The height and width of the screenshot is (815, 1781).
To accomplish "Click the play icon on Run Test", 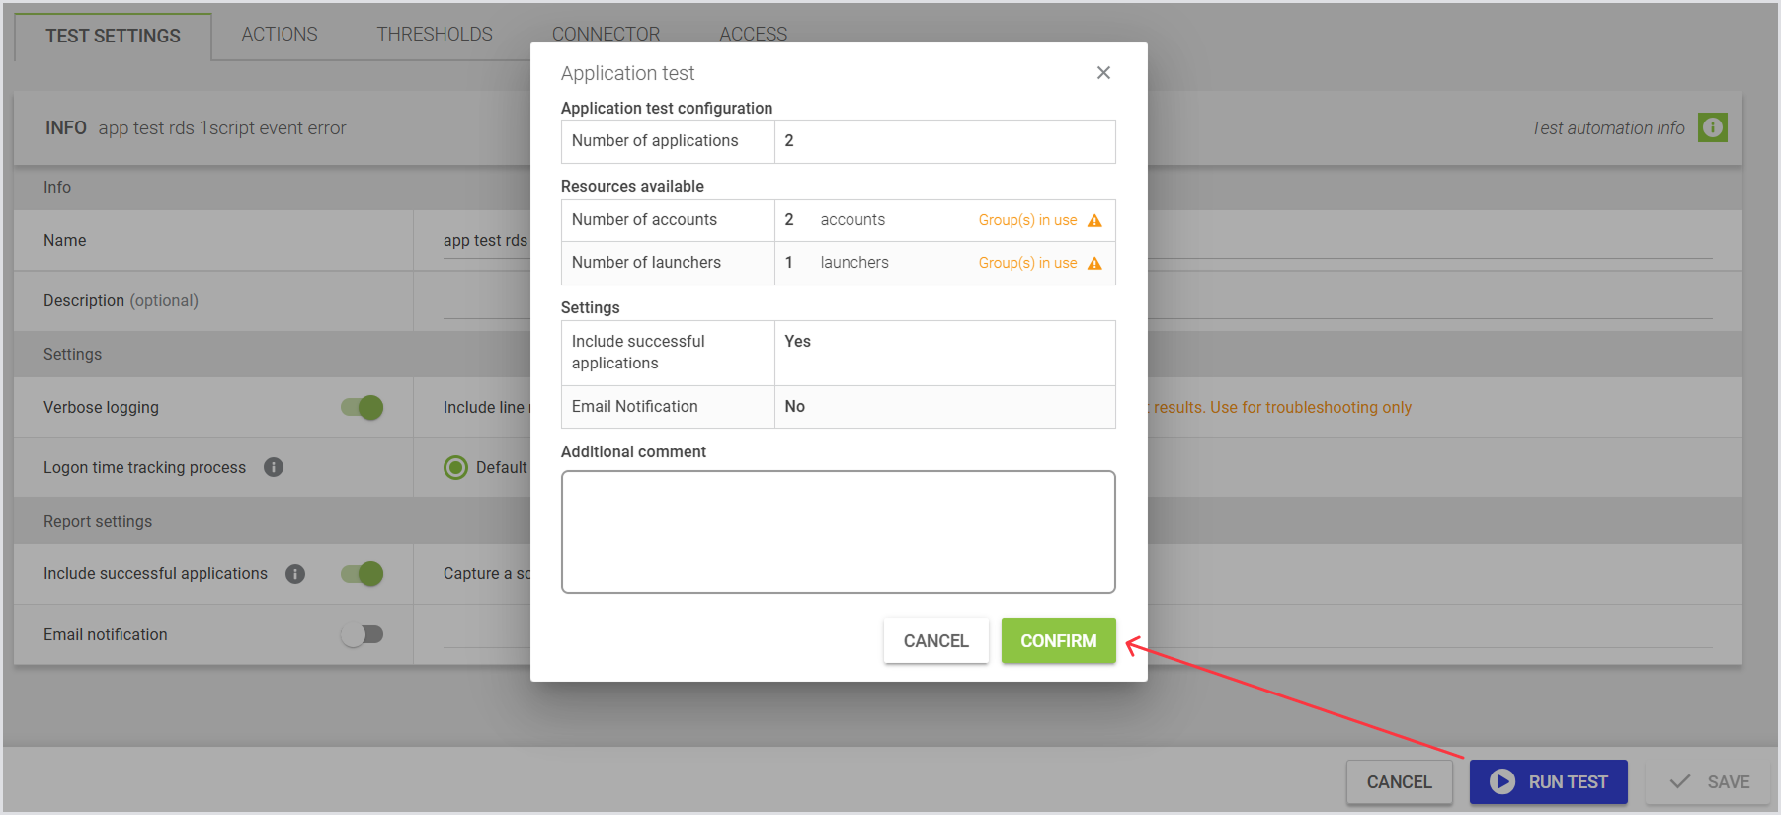I will 1502,781.
